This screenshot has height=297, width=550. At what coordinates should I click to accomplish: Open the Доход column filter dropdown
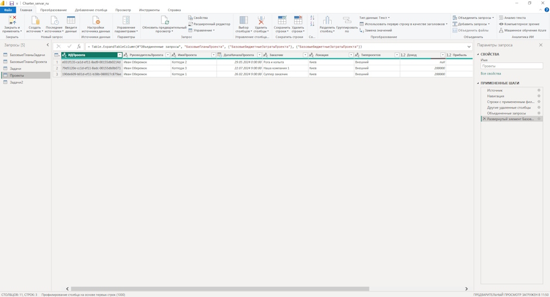443,55
